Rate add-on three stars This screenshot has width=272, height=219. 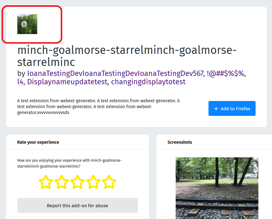pyautogui.click(x=77, y=182)
